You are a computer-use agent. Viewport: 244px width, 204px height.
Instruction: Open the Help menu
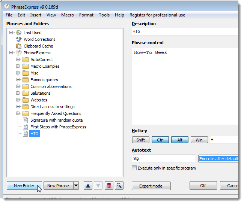(119, 15)
